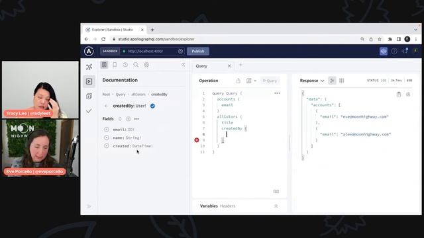Open operation history icon
Image resolution: width=424 pixels, height=238 pixels.
point(125,65)
